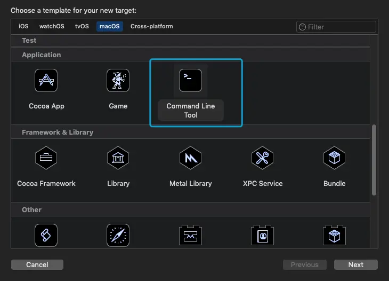Viewport: 389px width, 281px height.
Task: Select the Cocoa App template icon
Action: coord(46,80)
